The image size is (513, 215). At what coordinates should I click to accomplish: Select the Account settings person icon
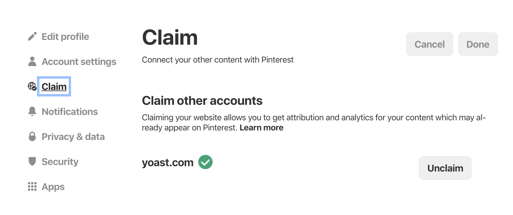pyautogui.click(x=33, y=61)
